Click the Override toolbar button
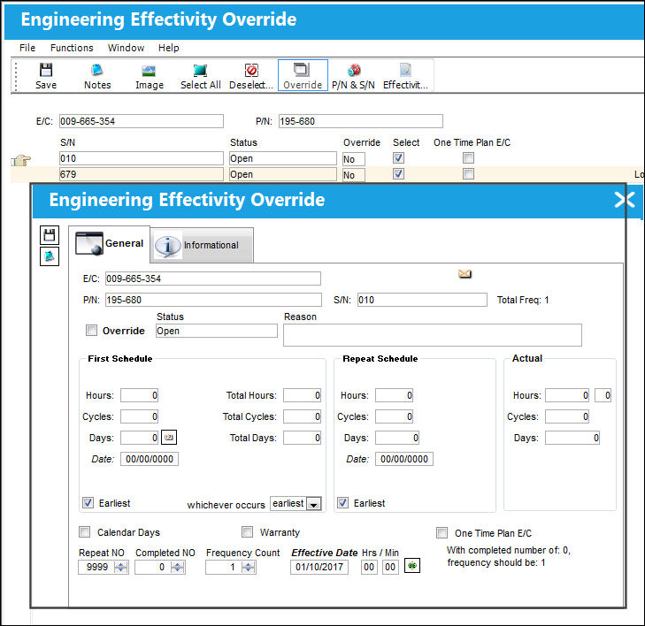 pyautogui.click(x=303, y=76)
